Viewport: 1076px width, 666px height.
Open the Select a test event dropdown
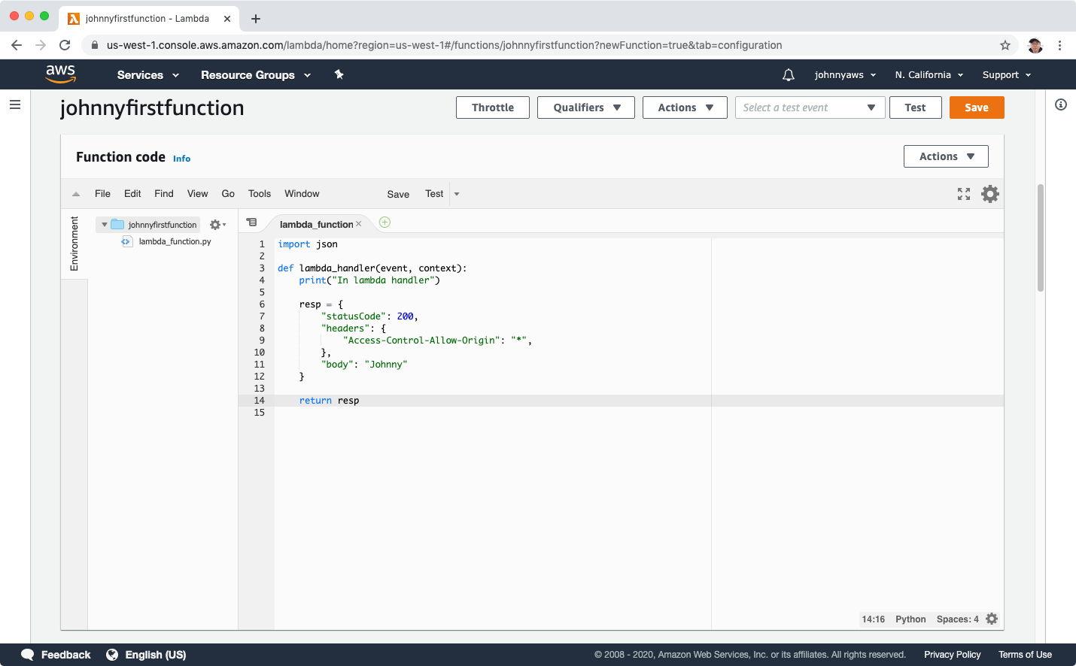point(810,107)
